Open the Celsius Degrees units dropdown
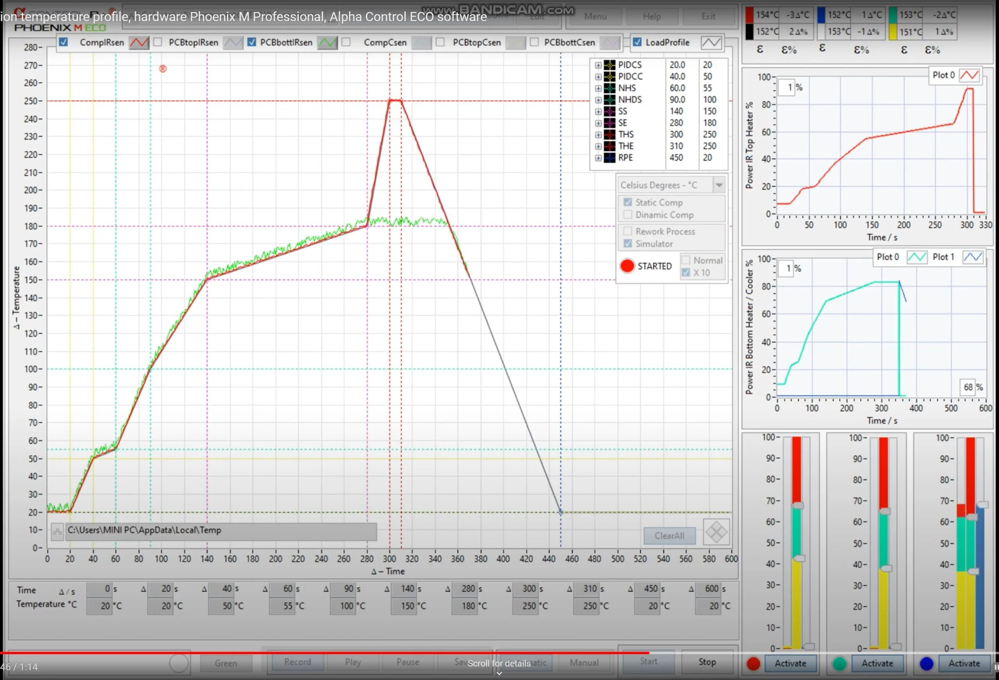999x680 pixels. (x=719, y=185)
